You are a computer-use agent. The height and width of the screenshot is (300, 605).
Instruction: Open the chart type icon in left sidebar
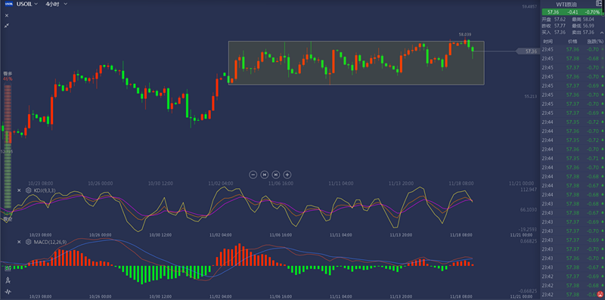pos(8,268)
